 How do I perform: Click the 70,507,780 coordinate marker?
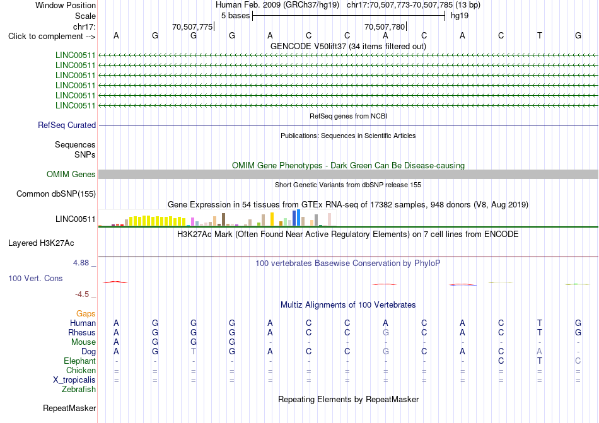[x=385, y=26]
